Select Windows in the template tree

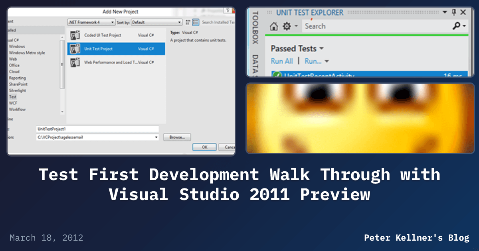click(x=17, y=46)
